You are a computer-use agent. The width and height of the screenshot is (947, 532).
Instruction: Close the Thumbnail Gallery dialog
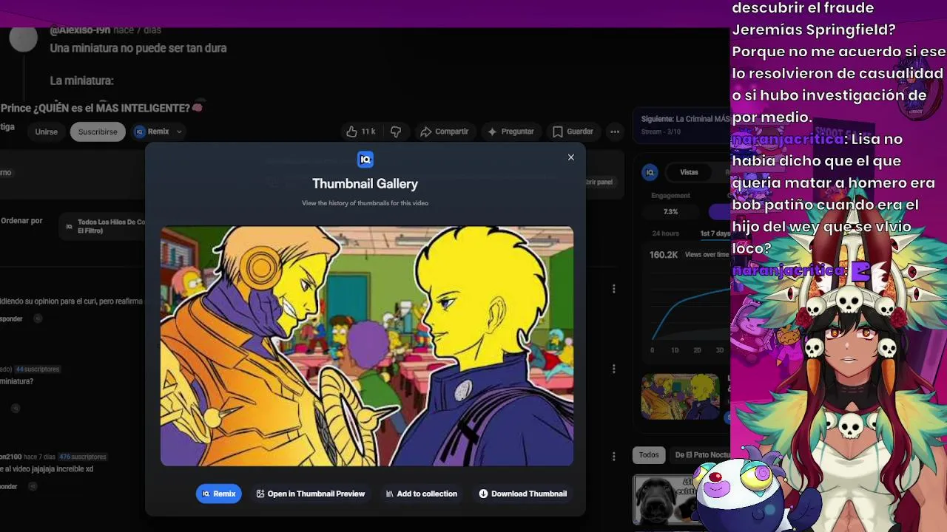click(x=570, y=157)
